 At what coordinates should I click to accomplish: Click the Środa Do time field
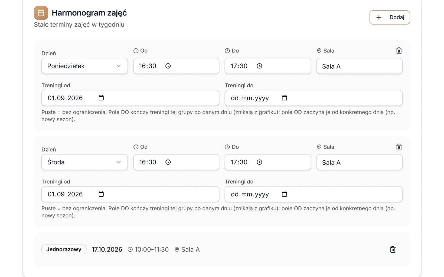pyautogui.click(x=268, y=162)
